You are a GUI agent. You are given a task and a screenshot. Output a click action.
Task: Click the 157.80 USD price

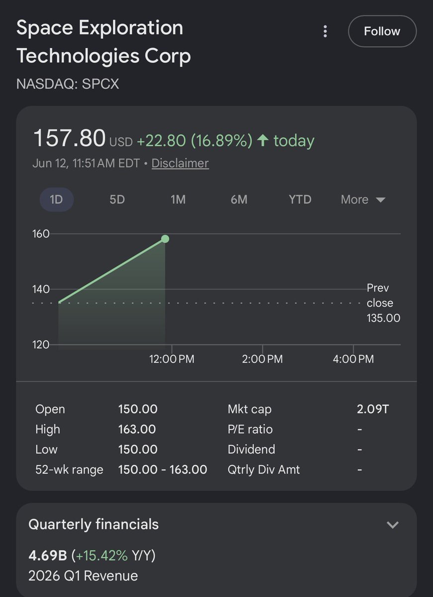tap(83, 138)
